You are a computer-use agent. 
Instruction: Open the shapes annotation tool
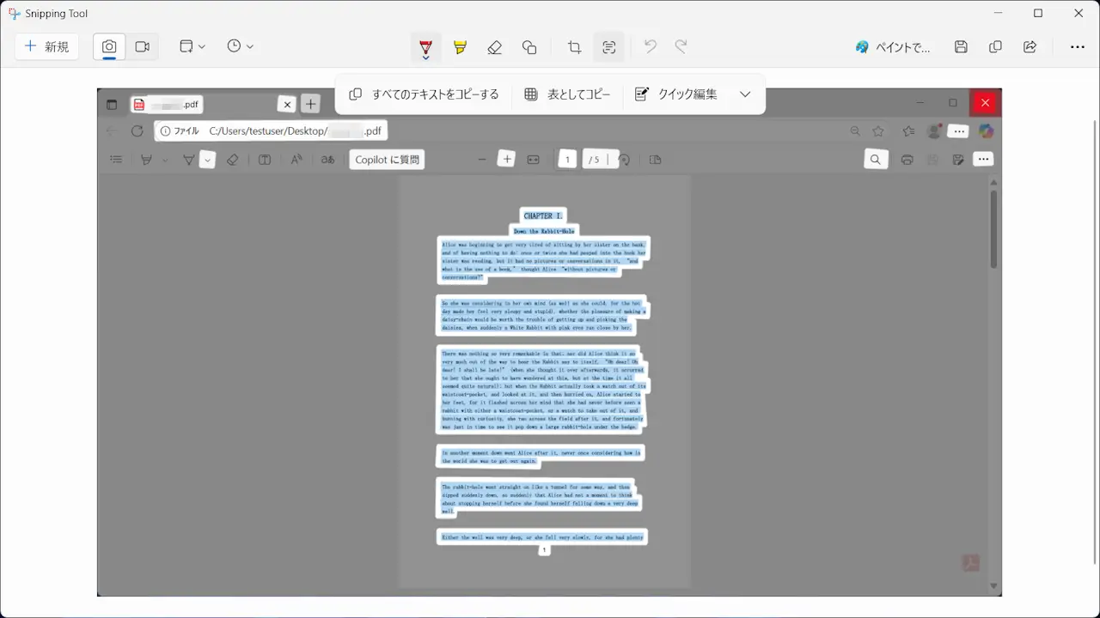(x=529, y=47)
